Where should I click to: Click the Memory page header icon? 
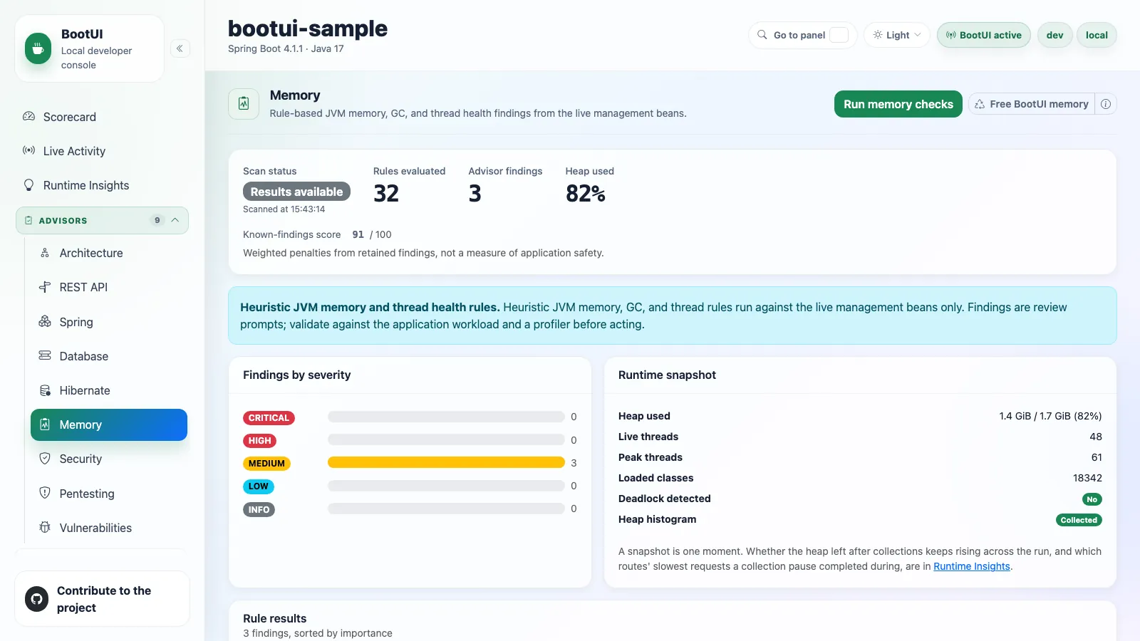tap(244, 104)
